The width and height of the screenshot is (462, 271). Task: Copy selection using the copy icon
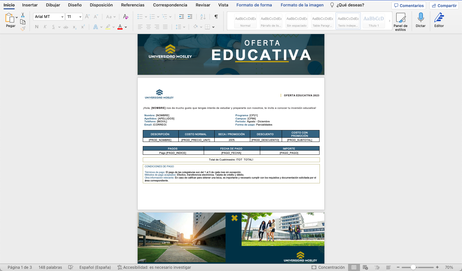[x=23, y=22]
